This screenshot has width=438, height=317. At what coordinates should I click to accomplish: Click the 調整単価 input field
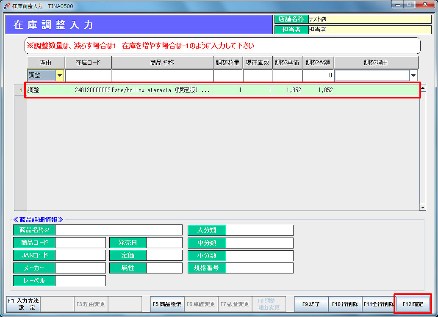tap(287, 76)
